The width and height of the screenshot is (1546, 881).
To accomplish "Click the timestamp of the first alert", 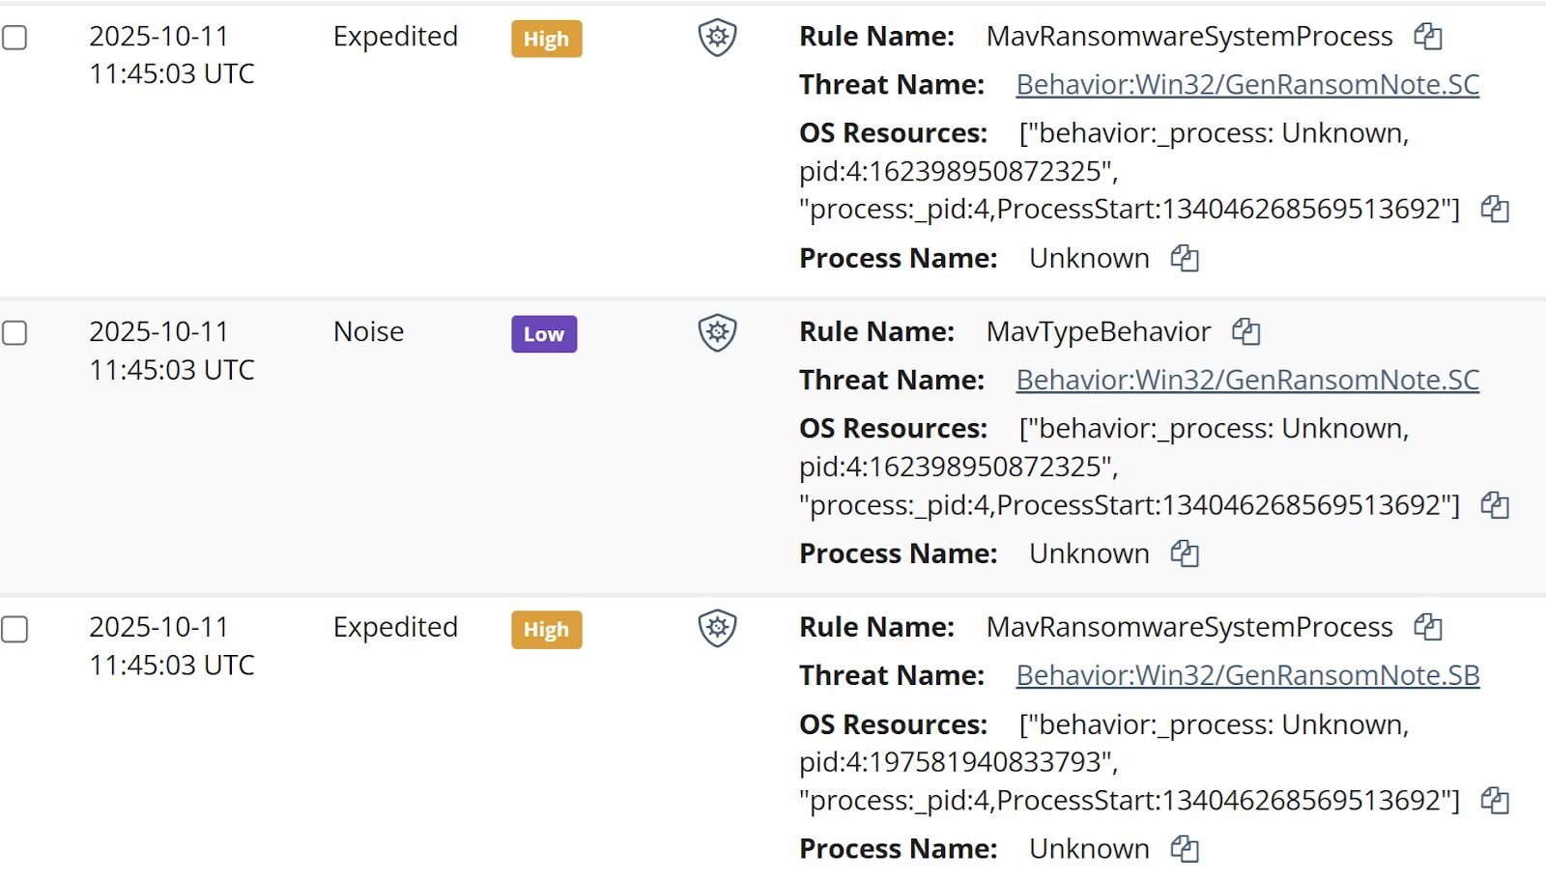I will (172, 55).
